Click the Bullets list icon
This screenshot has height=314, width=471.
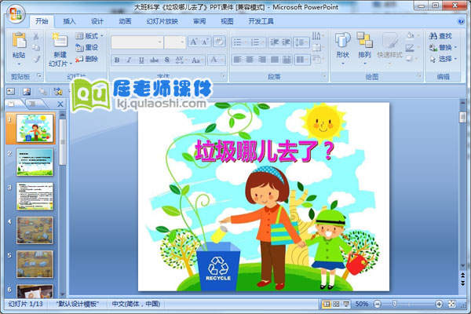click(238, 42)
